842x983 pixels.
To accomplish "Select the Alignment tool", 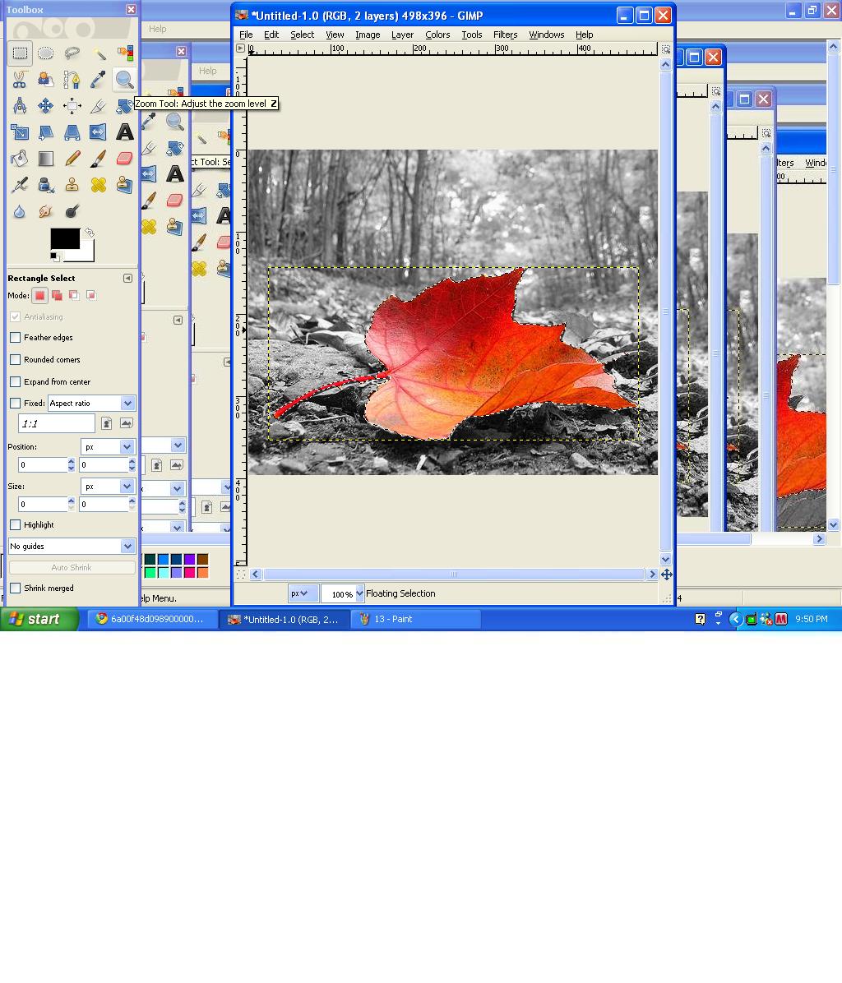I will [x=72, y=106].
